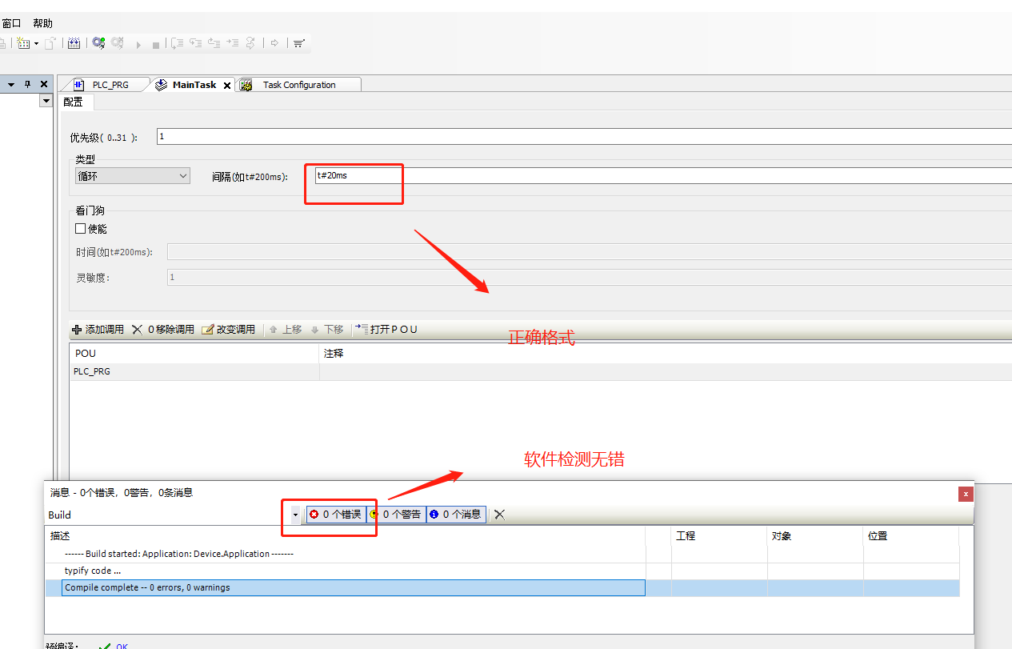Click the Logout (greyed gear) toolbar icon
Viewport: 1012px width, 649px height.
click(x=118, y=43)
